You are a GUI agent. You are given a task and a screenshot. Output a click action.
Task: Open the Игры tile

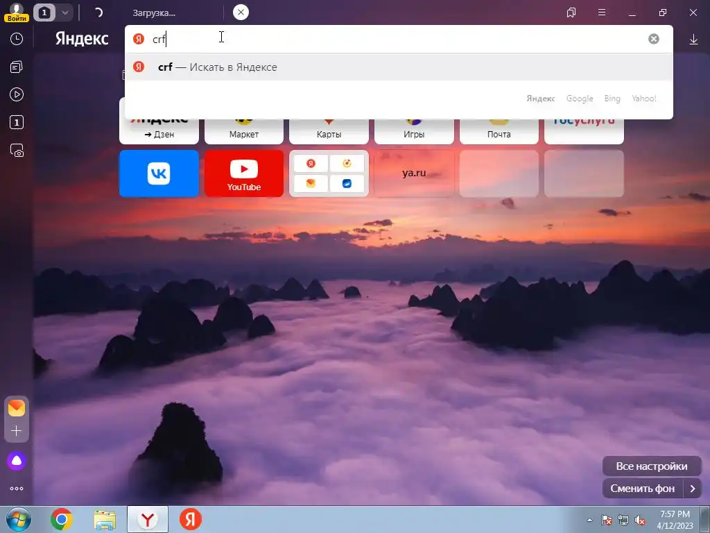(x=414, y=131)
